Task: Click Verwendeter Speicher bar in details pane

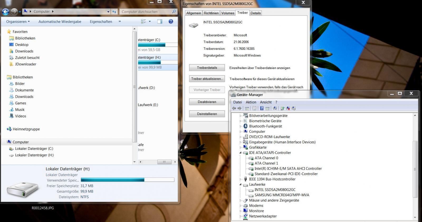Action: click(127, 180)
